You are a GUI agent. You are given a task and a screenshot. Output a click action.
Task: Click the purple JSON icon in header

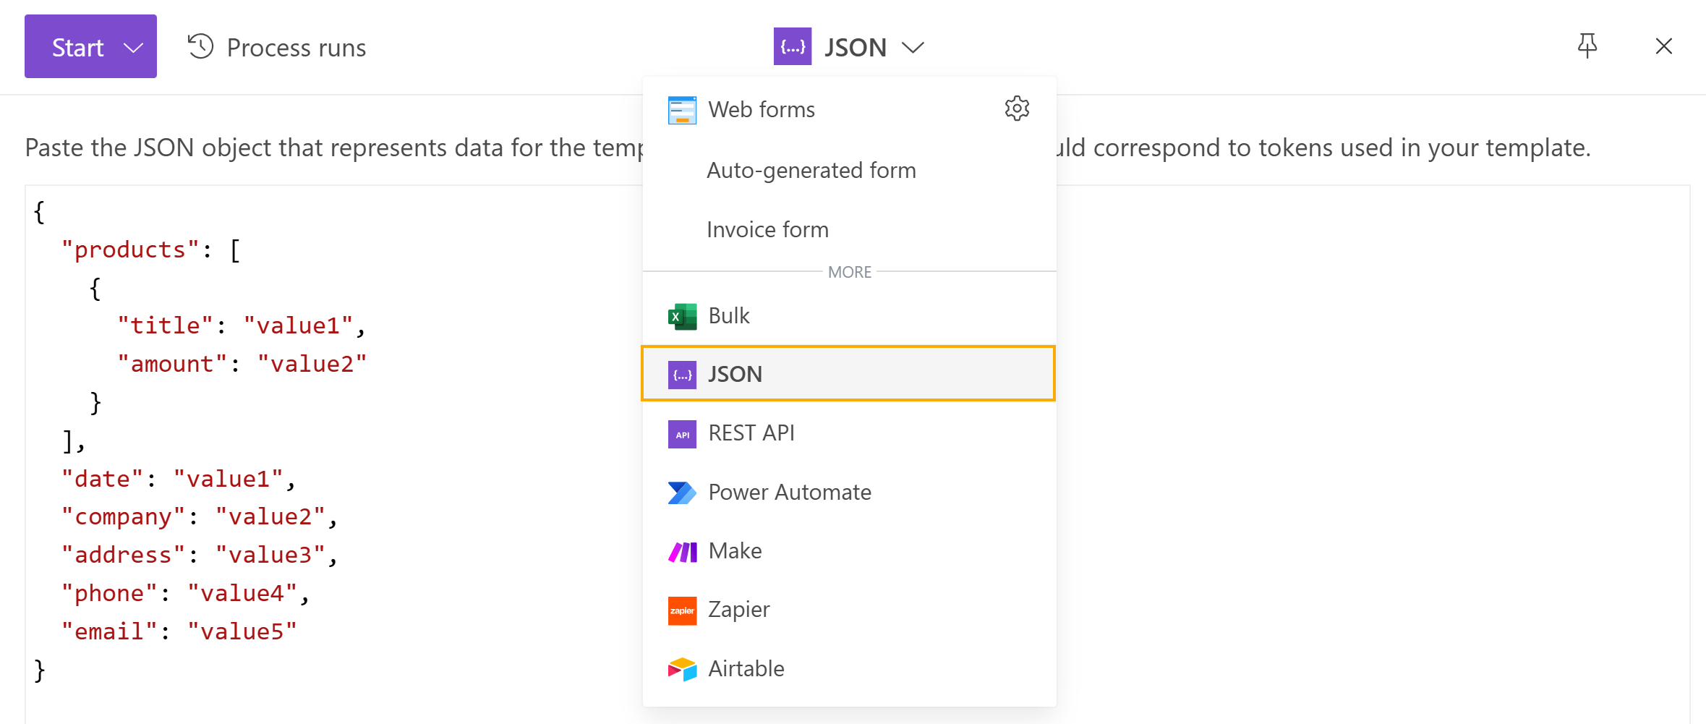pyautogui.click(x=793, y=47)
